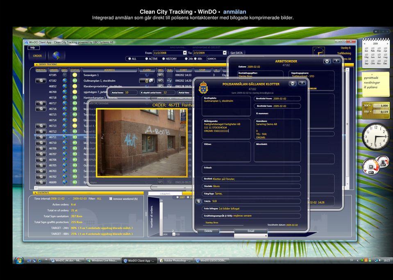Open the Help menu
393x280 pixels.
[x=33, y=48]
